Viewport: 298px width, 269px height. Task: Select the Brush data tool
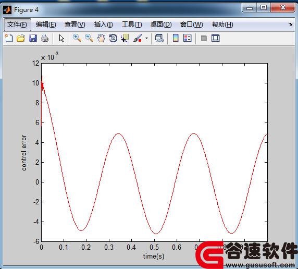[138, 38]
